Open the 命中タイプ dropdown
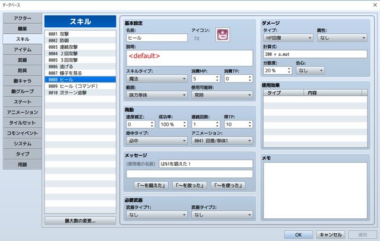380x241 pixels. tap(157, 141)
